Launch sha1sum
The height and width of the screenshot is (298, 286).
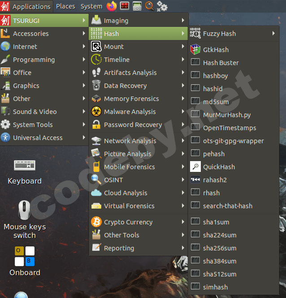tap(234, 222)
